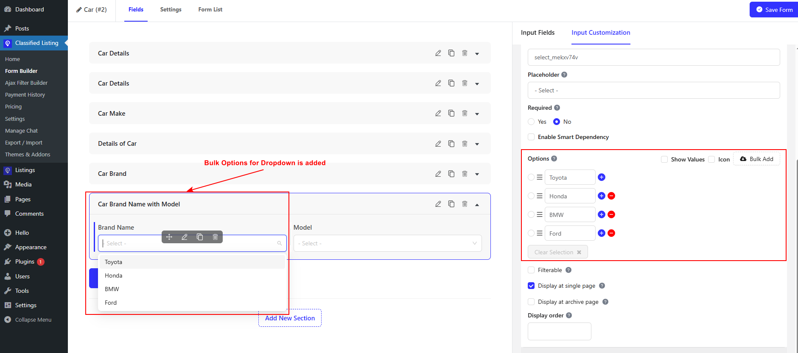Click the Placeholder input field
The image size is (798, 353).
[x=654, y=90]
